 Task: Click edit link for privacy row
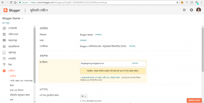tap(132, 46)
